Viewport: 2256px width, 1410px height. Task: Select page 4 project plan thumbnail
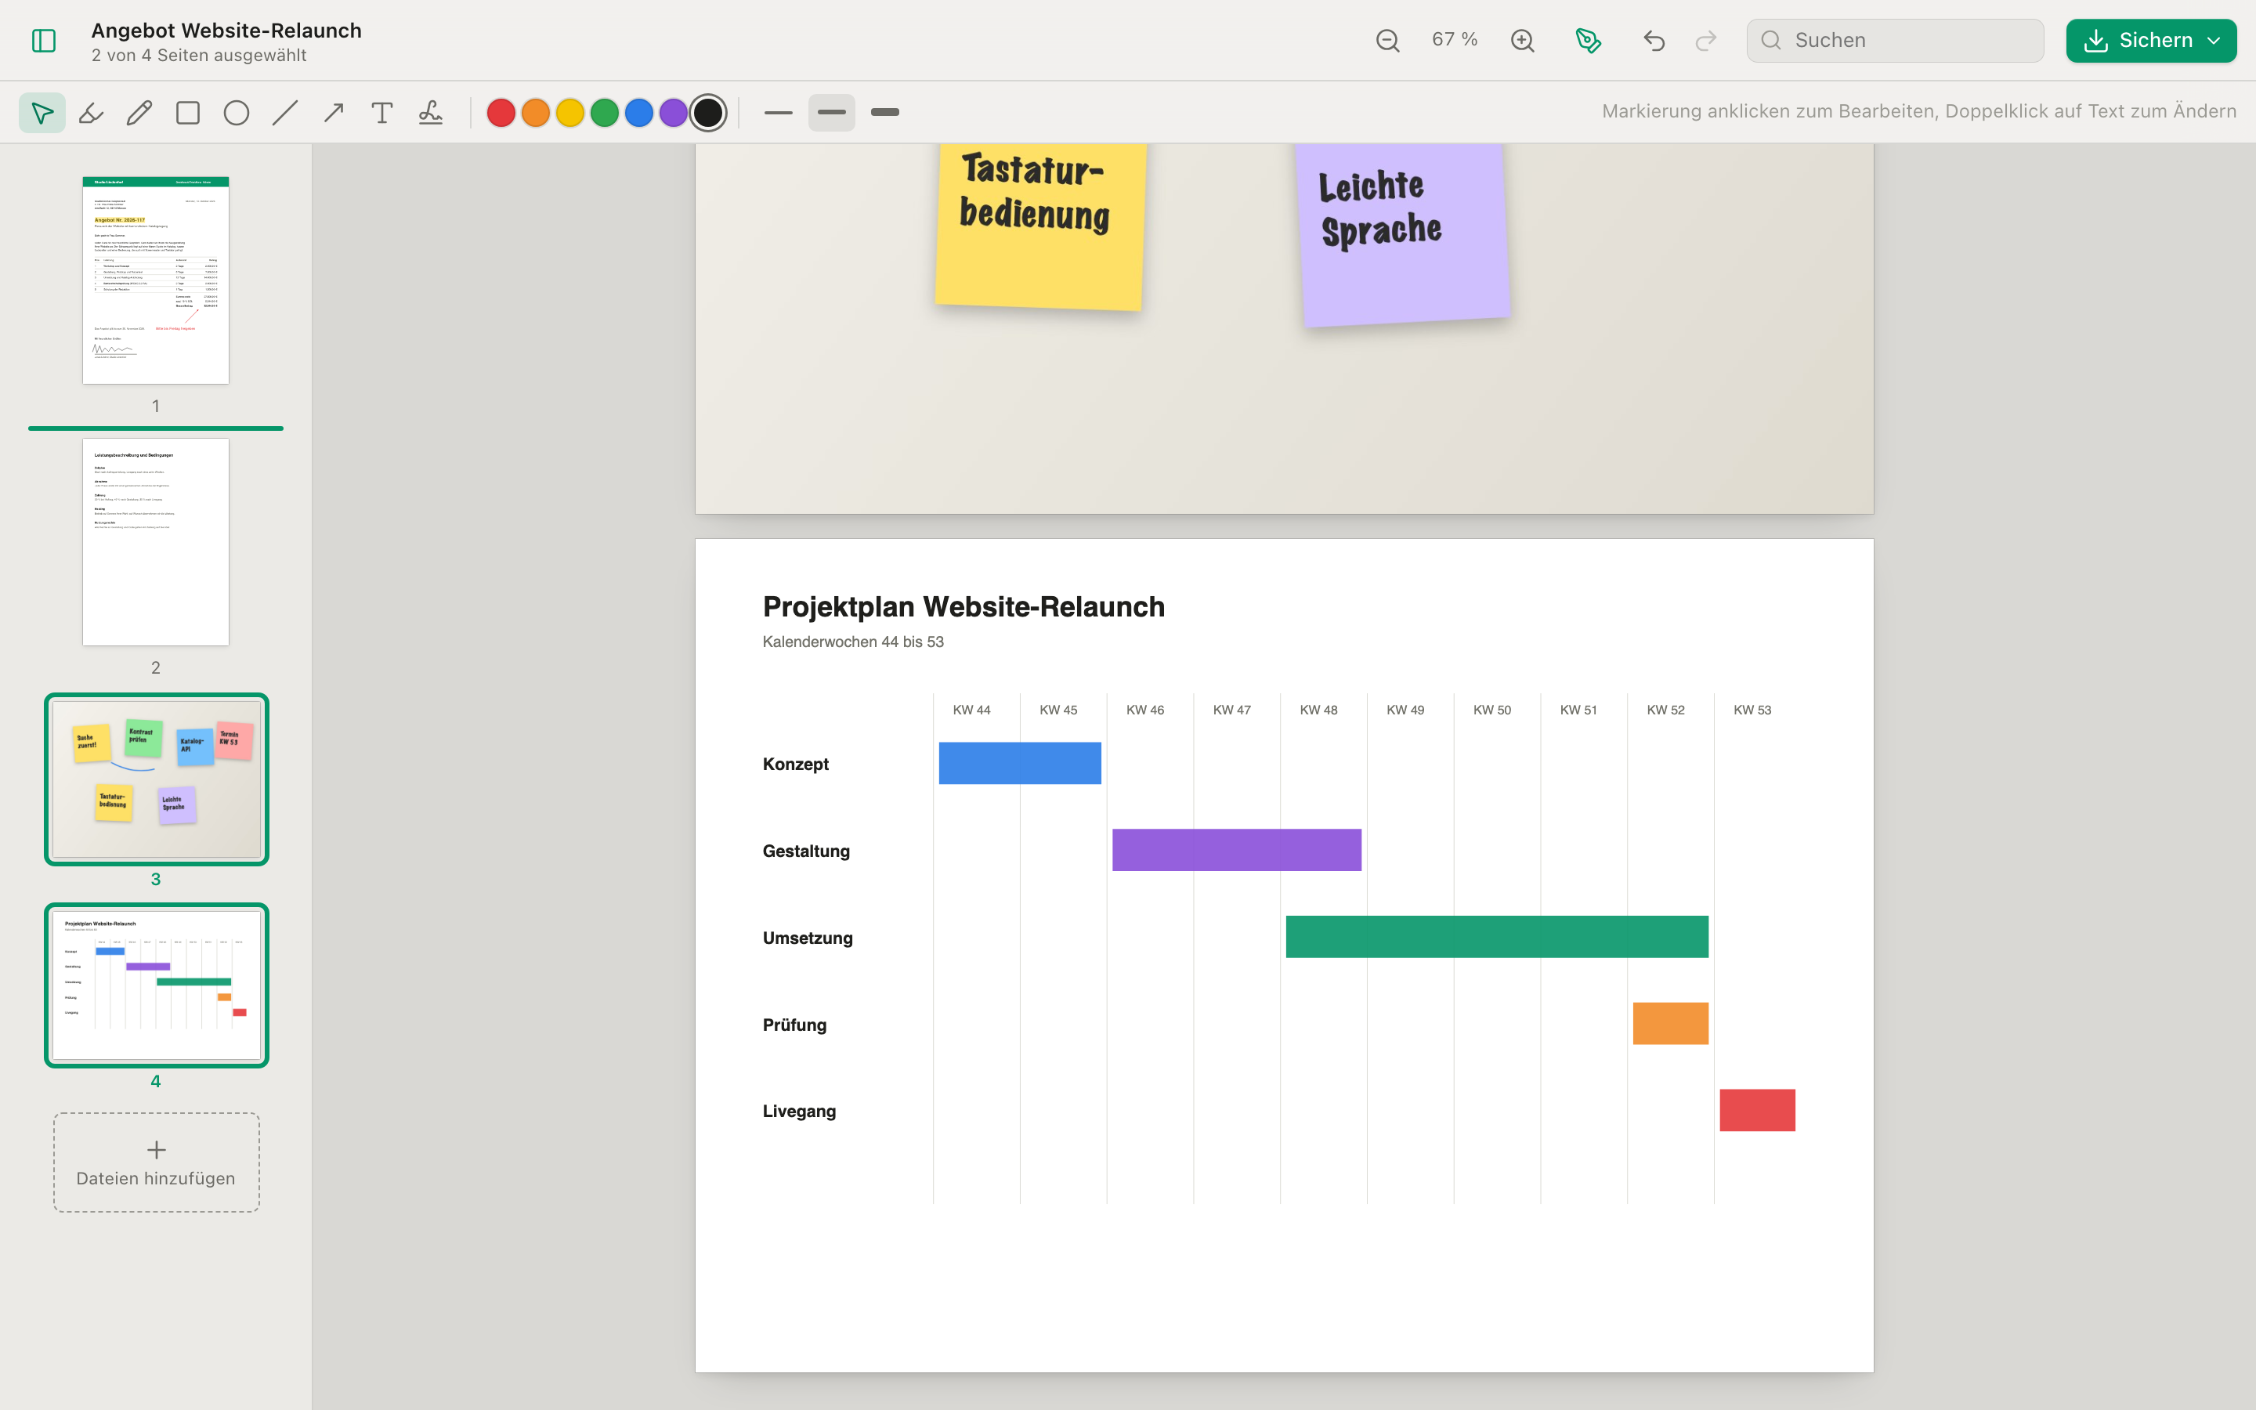(157, 985)
